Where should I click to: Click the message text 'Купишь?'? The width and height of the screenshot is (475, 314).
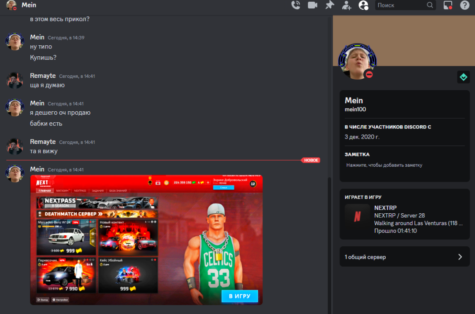point(43,58)
